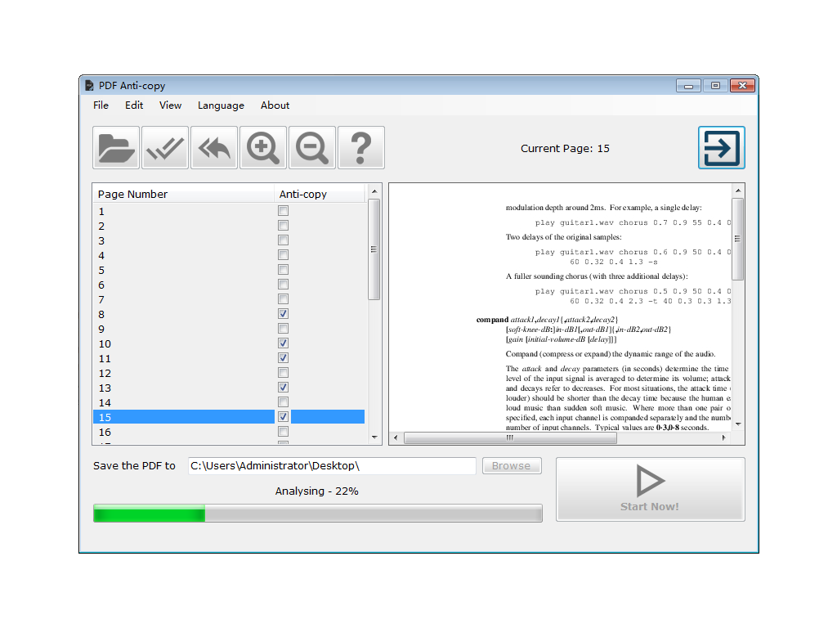Tick the anti-copy box for page 3
The image size is (837, 628).
click(x=284, y=240)
